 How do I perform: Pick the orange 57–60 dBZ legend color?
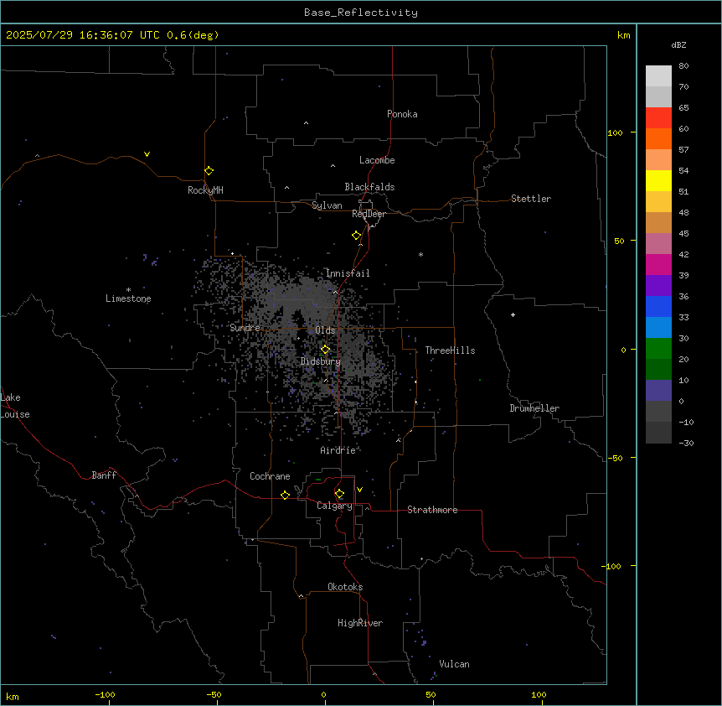click(x=658, y=138)
